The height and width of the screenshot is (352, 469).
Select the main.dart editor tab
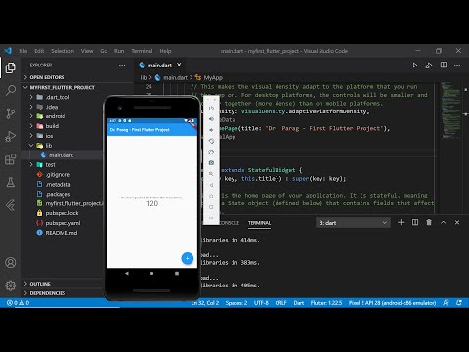pyautogui.click(x=159, y=66)
